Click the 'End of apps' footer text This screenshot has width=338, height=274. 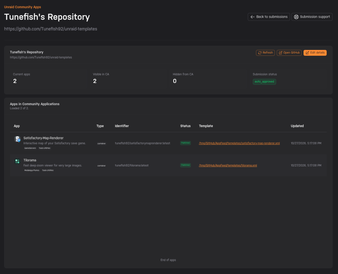coord(168,260)
